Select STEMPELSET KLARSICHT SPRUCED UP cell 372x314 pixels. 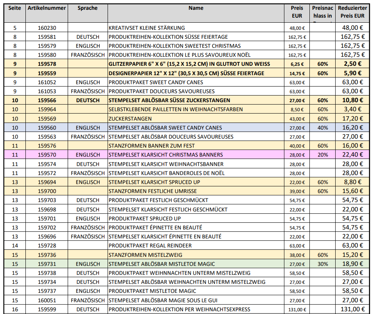click(x=196, y=182)
